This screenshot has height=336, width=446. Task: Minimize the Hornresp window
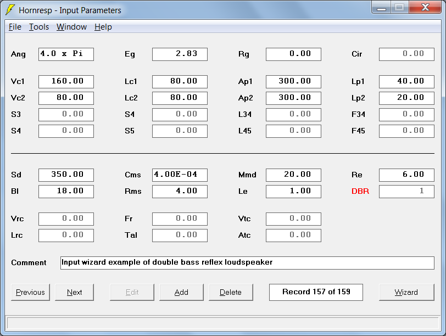coord(381,7)
